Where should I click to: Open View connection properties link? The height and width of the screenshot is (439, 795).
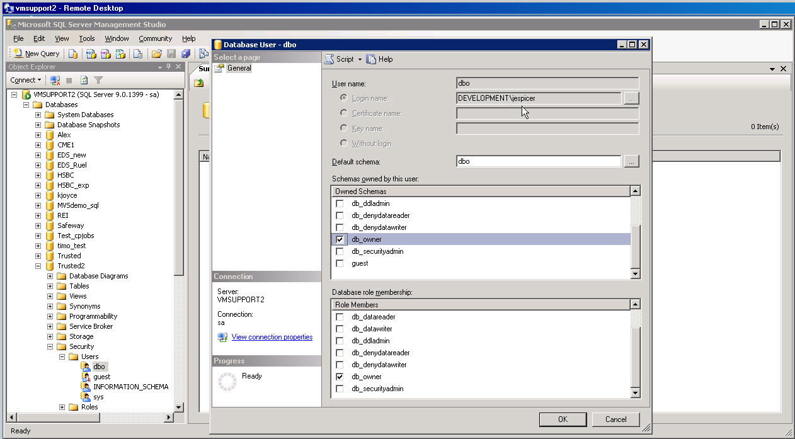272,337
